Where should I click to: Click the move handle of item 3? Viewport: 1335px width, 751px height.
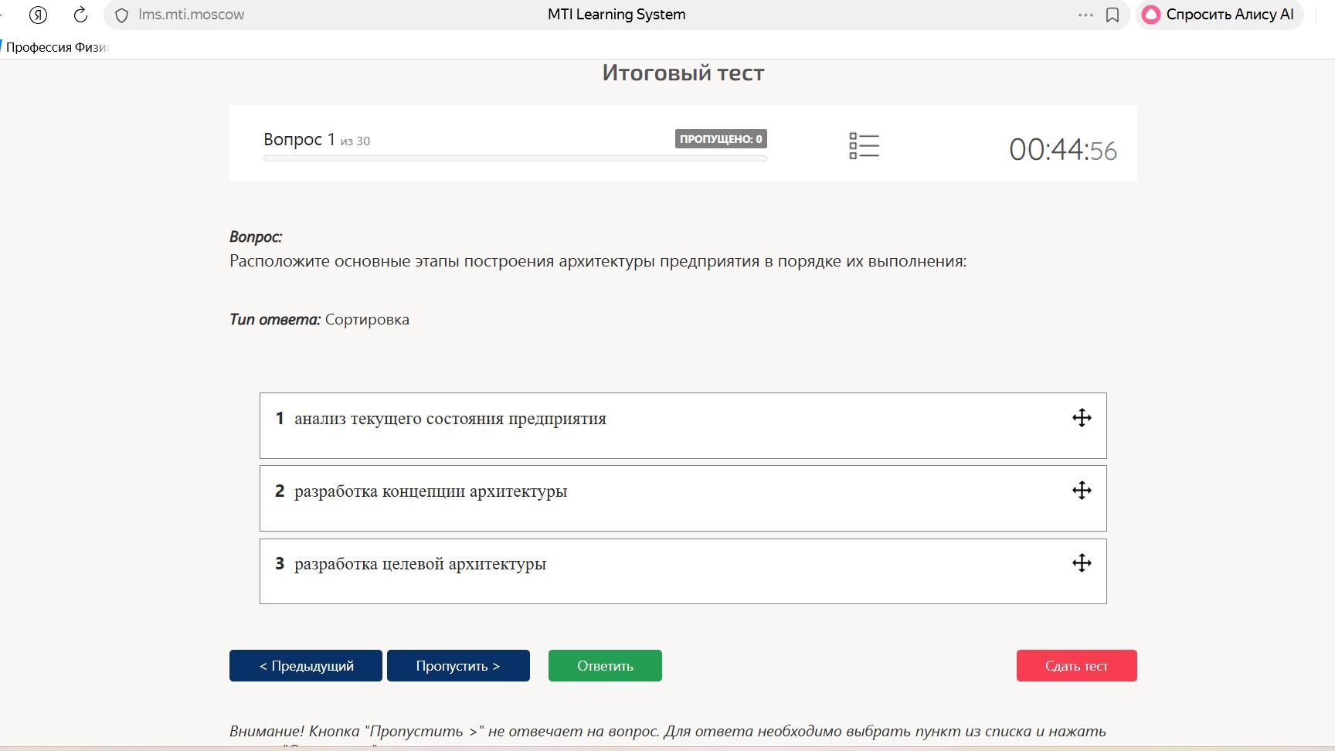(x=1082, y=563)
